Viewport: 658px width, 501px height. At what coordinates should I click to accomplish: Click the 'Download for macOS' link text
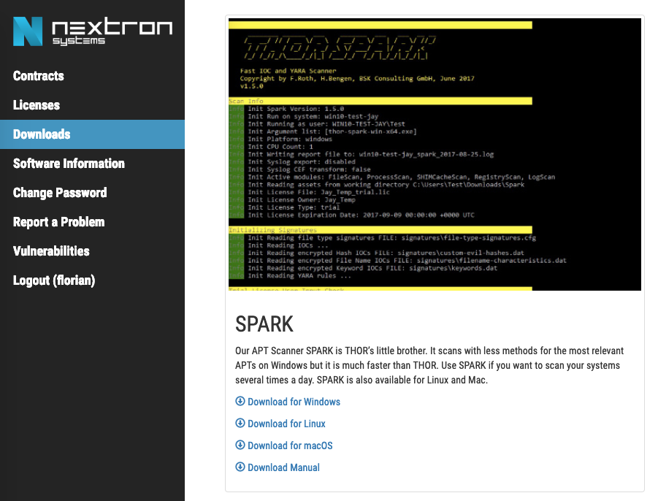[290, 445]
